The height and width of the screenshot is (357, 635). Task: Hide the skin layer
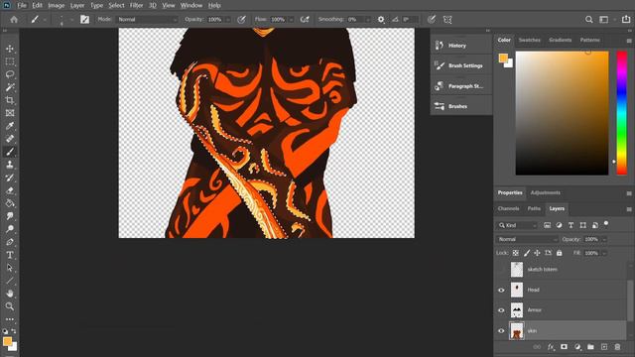pyautogui.click(x=501, y=331)
